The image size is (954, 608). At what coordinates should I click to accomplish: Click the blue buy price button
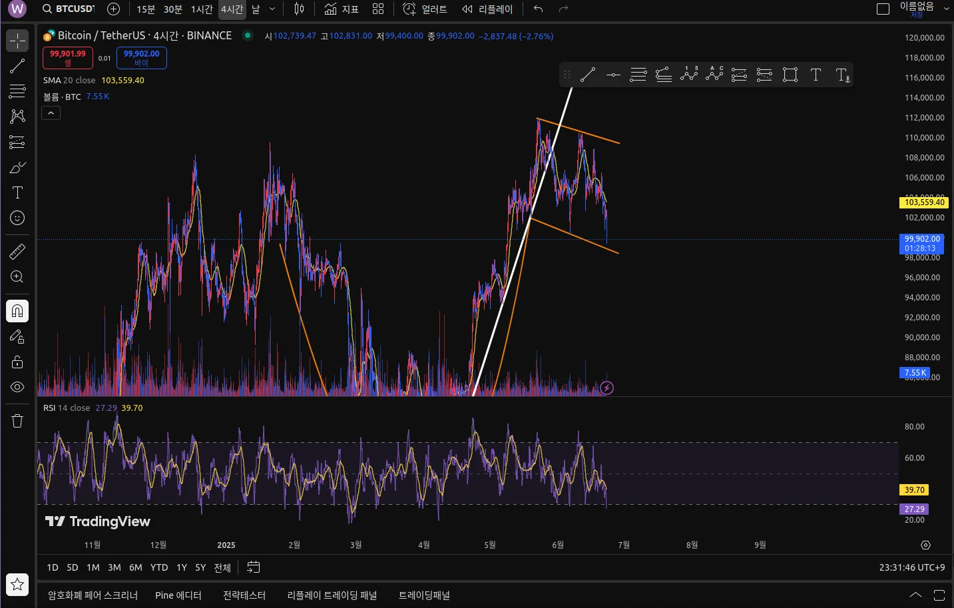(142, 58)
